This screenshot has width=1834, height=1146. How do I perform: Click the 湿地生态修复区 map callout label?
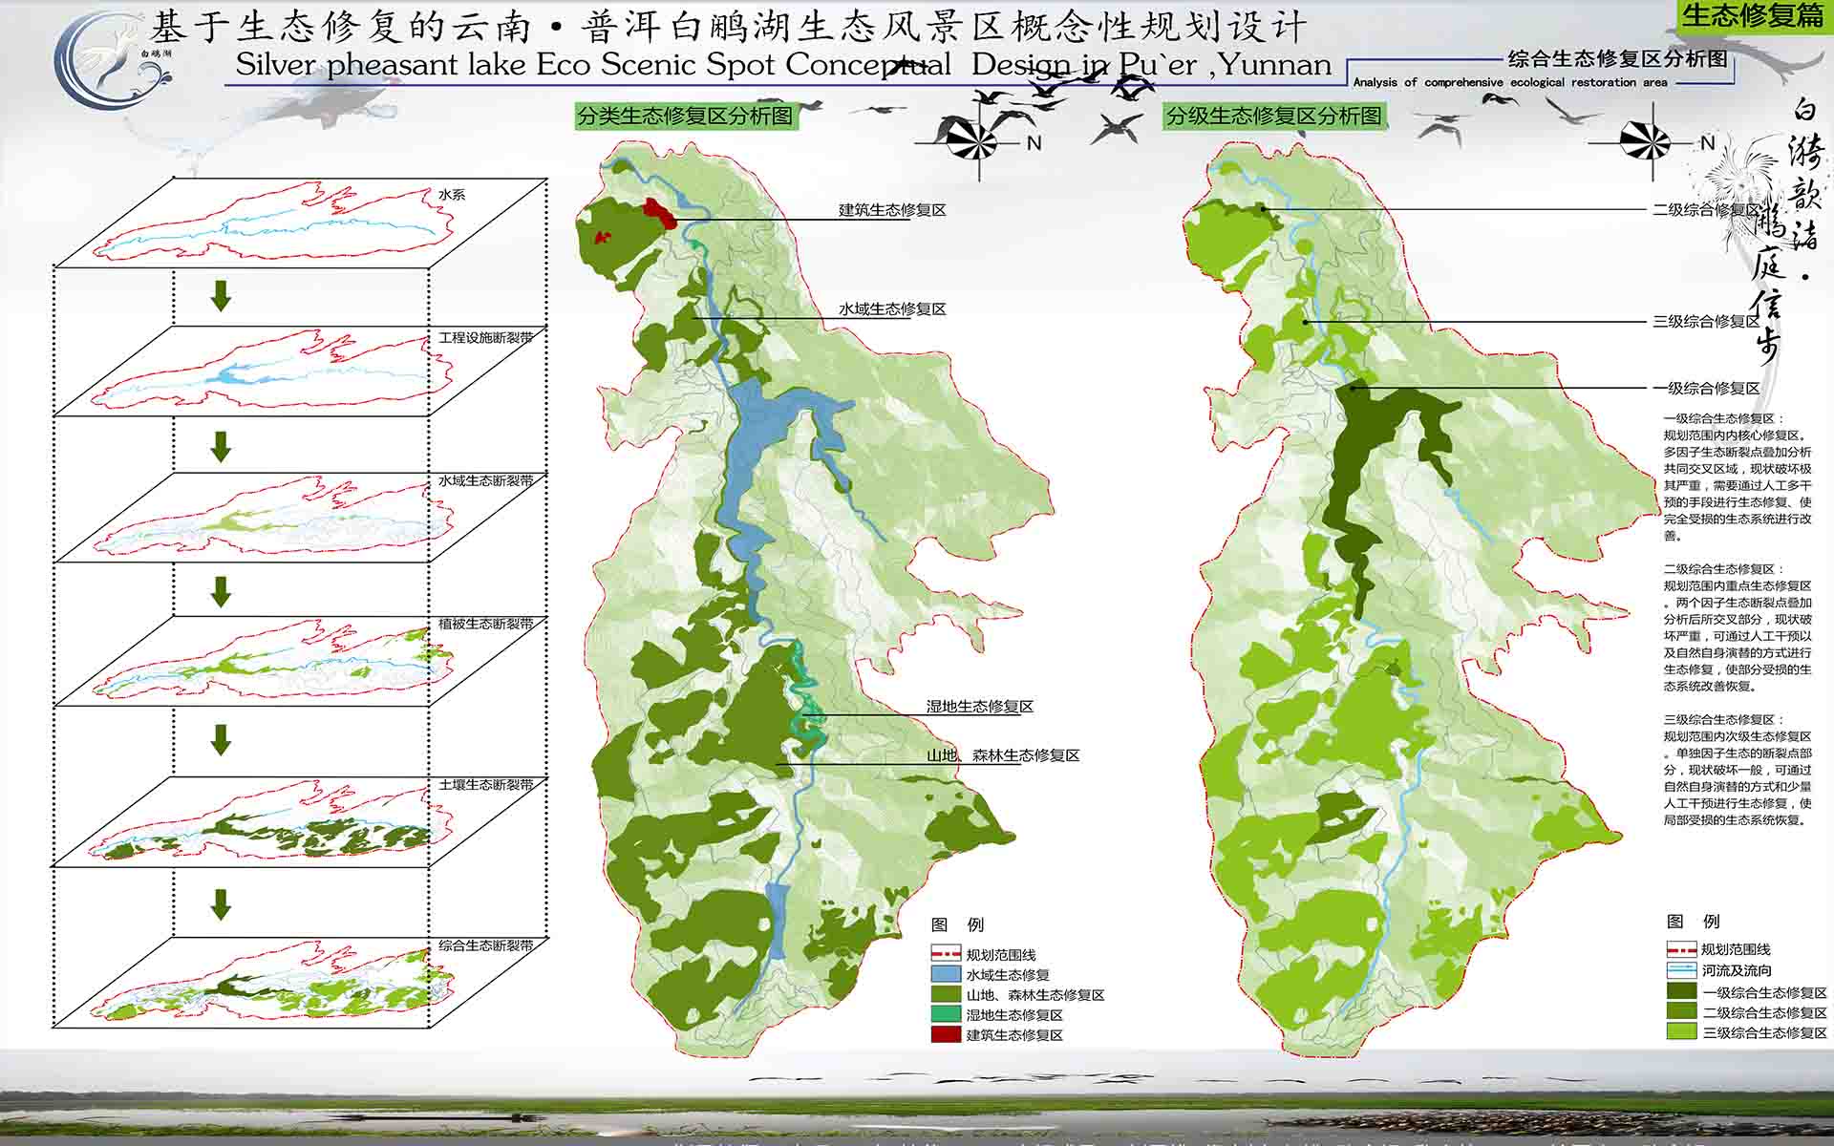pos(979,707)
